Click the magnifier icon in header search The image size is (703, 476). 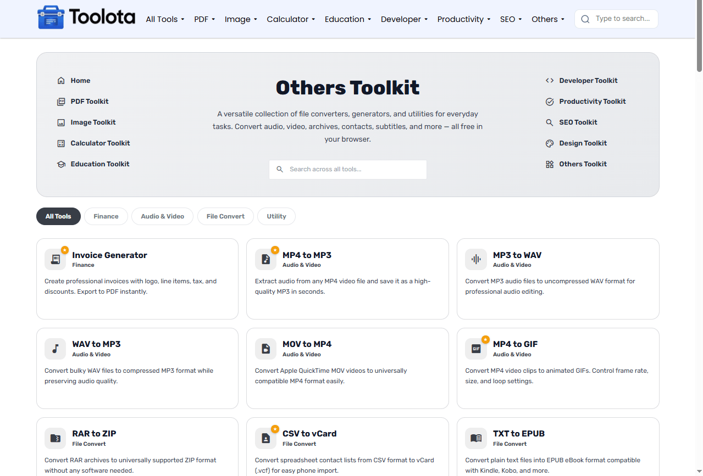(585, 19)
